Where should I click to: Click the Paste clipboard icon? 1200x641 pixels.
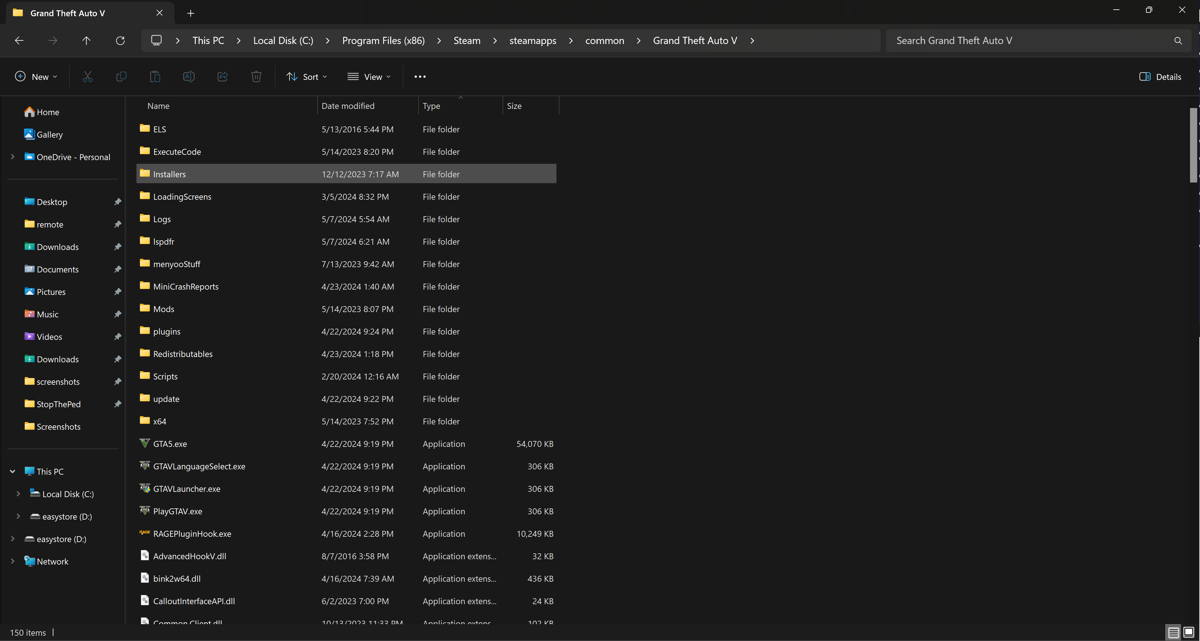coord(155,77)
